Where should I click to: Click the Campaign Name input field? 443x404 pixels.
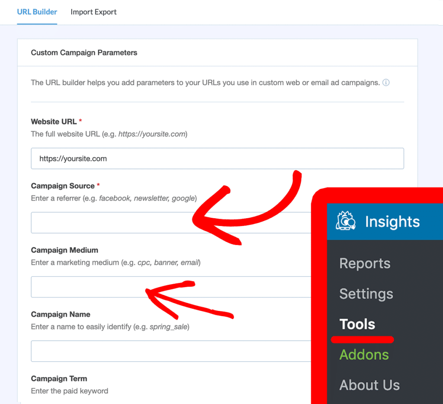(x=130, y=351)
